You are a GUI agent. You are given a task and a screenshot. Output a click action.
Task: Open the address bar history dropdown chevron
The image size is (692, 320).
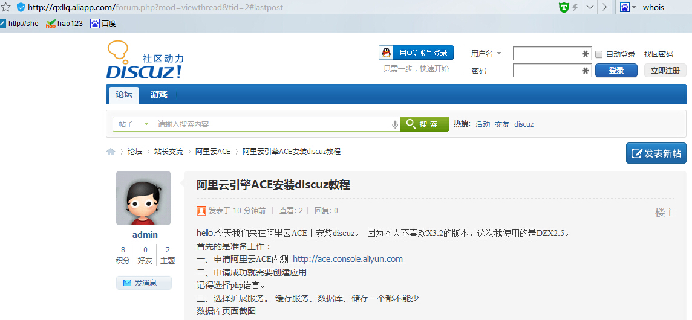coord(590,7)
